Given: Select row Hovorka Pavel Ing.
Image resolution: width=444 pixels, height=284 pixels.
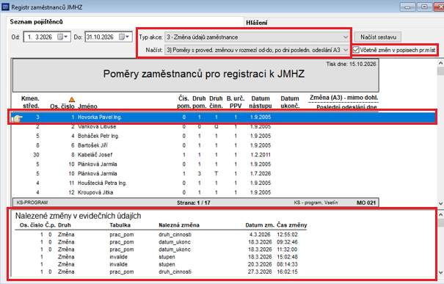Looking at the screenshot, I should 222,117.
